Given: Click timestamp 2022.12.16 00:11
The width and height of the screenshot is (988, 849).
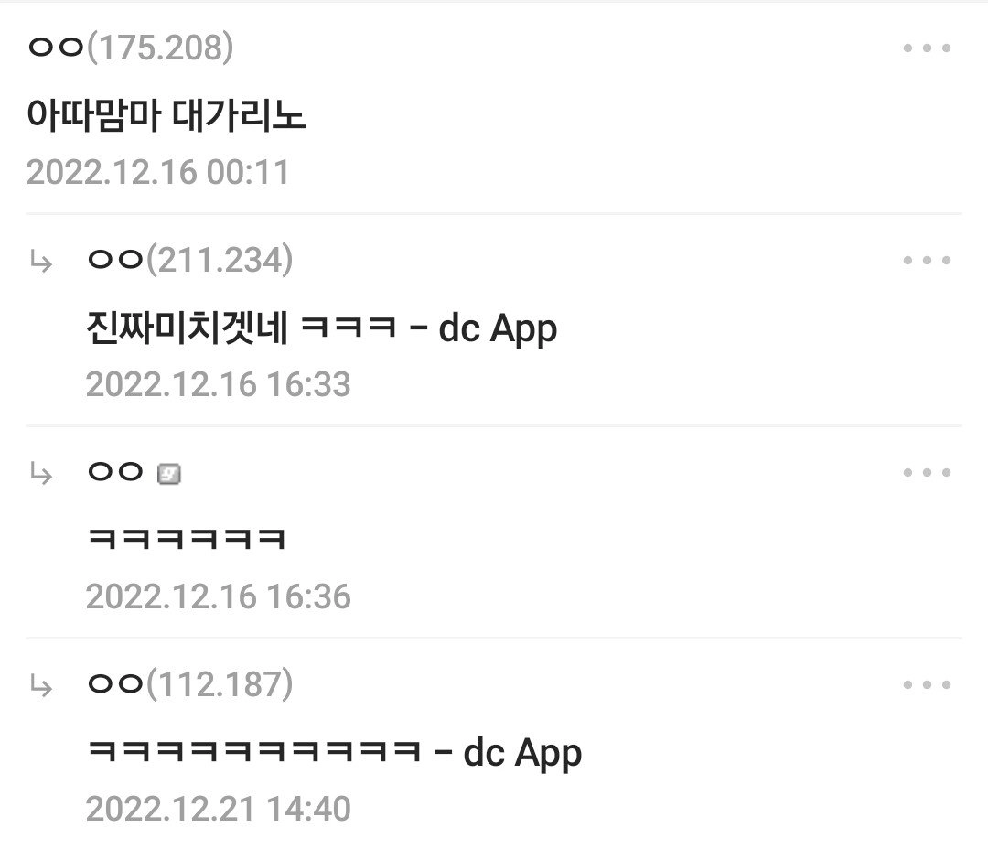Looking at the screenshot, I should click(158, 172).
